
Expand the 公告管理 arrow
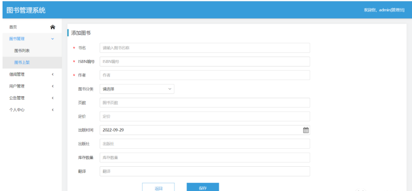52,98
